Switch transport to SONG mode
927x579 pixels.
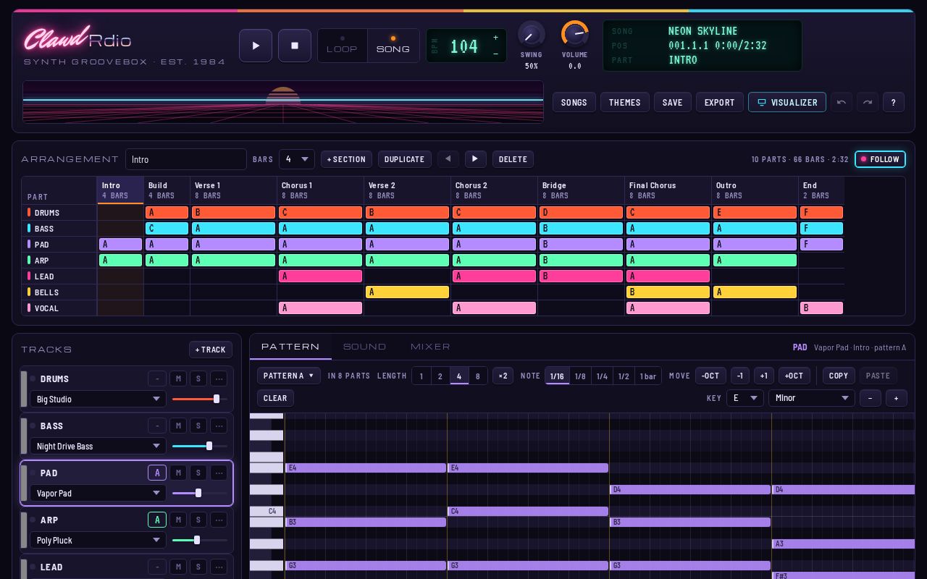pos(393,46)
